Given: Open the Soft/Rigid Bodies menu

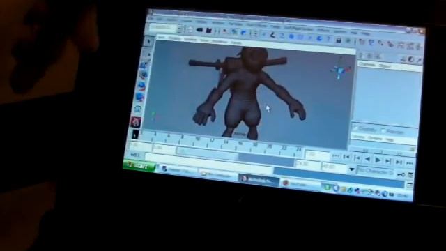Looking at the screenshot, I should pyautogui.click(x=299, y=29).
